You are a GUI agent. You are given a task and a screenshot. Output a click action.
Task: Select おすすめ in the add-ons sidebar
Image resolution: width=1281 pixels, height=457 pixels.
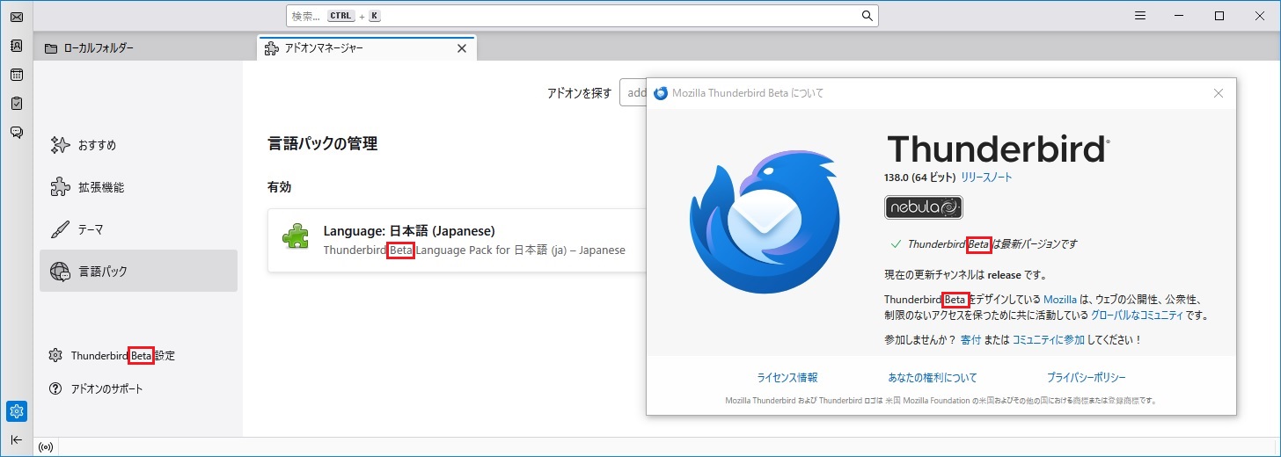pyautogui.click(x=97, y=145)
